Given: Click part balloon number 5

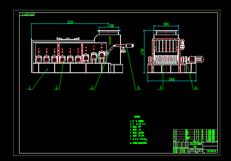Looking at the screenshot, I should coord(161,87).
